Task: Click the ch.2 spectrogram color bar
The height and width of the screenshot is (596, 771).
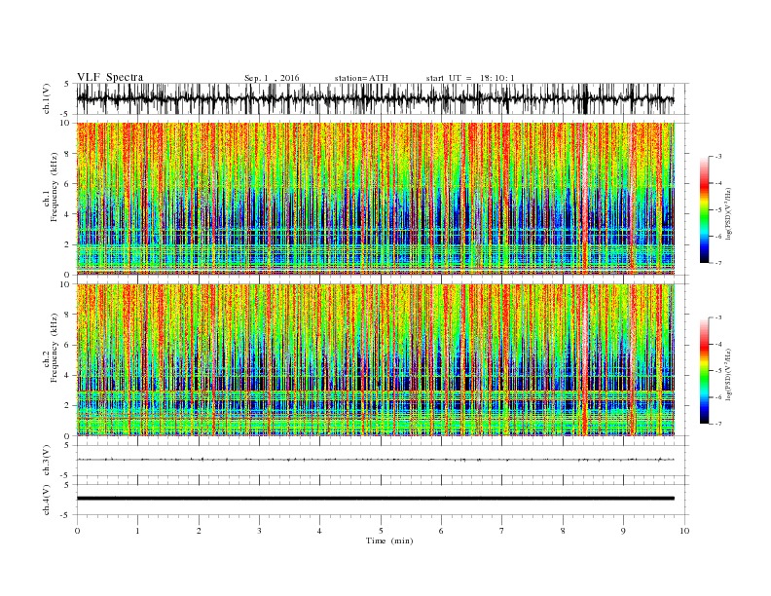Action: (704, 371)
